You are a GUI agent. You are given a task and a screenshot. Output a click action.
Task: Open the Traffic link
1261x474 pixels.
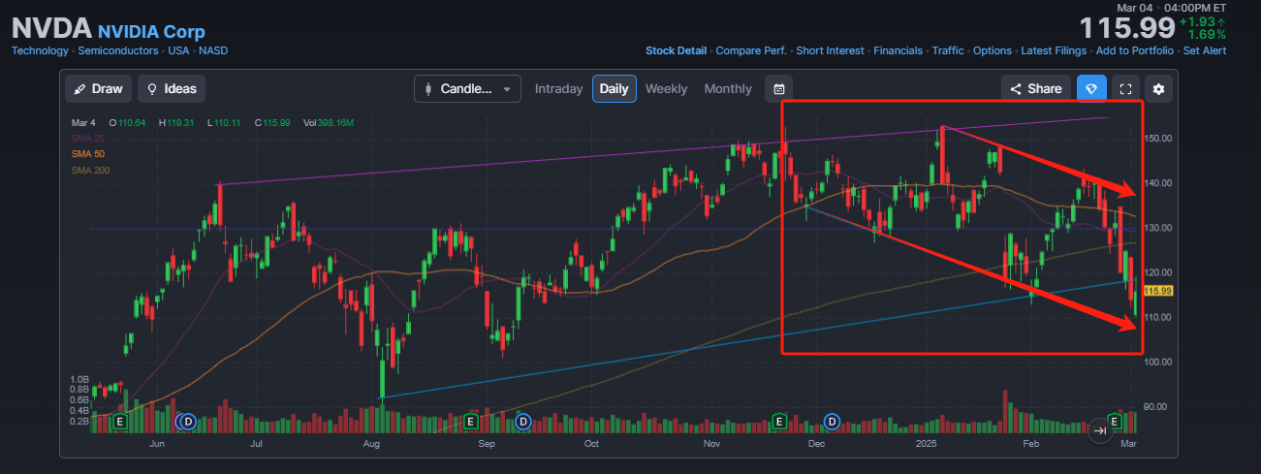(x=948, y=50)
